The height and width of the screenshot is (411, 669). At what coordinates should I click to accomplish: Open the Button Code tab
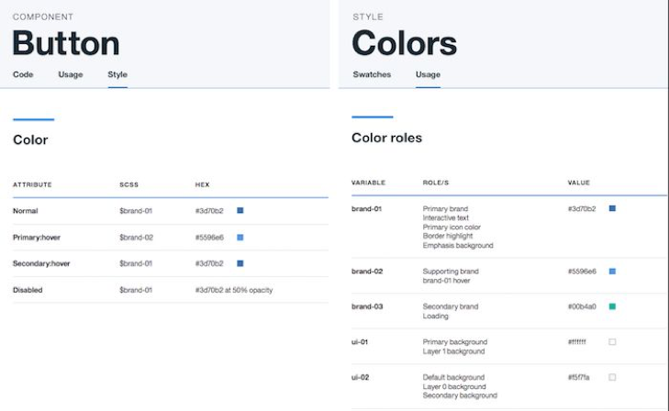[x=23, y=74]
